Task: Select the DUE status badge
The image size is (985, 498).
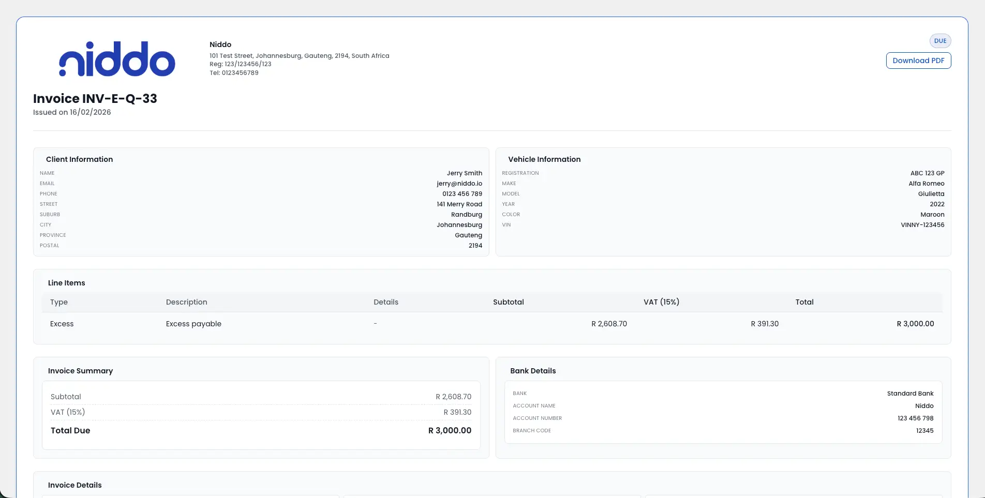Action: click(x=940, y=40)
